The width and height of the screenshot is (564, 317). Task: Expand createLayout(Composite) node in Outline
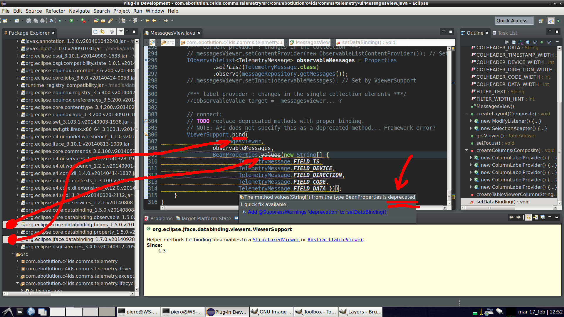(x=466, y=114)
